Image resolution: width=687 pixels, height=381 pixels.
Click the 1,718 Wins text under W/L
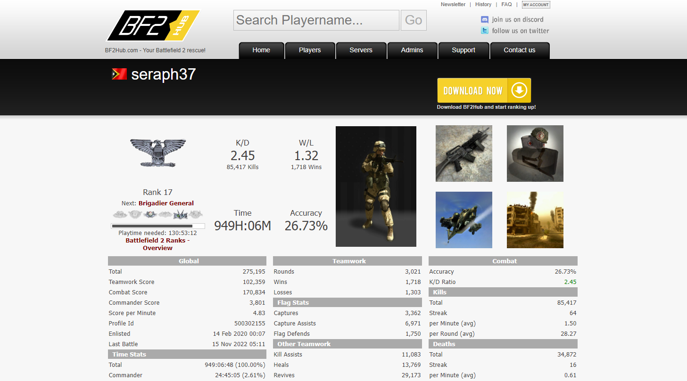(306, 167)
